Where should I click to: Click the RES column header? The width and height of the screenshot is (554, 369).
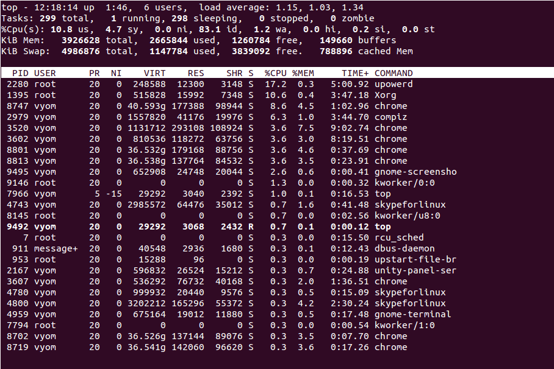(194, 72)
